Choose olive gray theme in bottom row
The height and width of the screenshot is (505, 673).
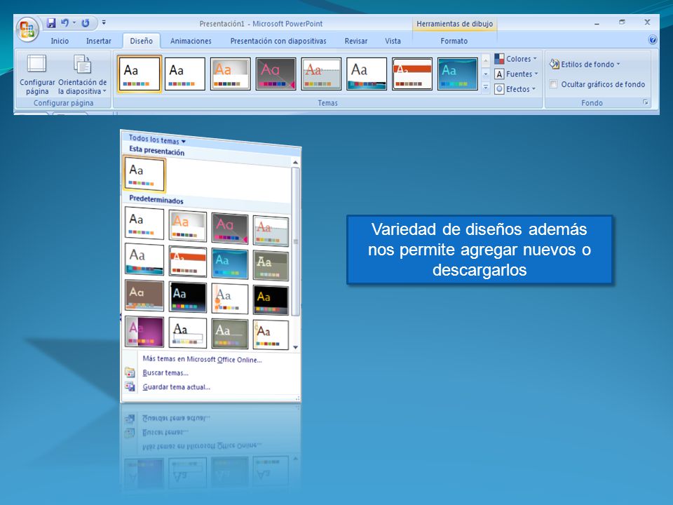click(x=230, y=333)
